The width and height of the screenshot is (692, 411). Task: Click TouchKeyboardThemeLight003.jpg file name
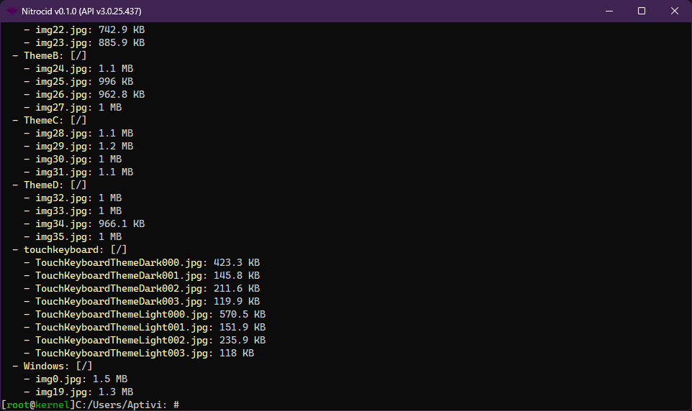[x=124, y=354]
